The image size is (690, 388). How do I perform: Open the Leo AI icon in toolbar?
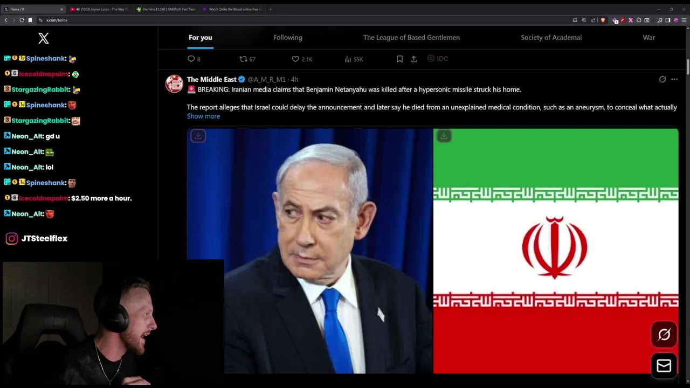pos(675,20)
